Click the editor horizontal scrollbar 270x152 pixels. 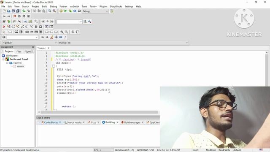pos(99,112)
